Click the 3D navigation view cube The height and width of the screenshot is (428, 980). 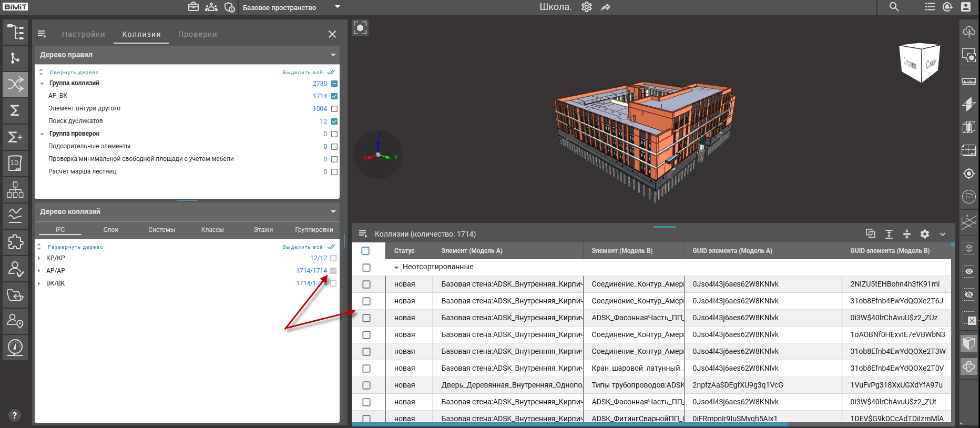[x=920, y=63]
